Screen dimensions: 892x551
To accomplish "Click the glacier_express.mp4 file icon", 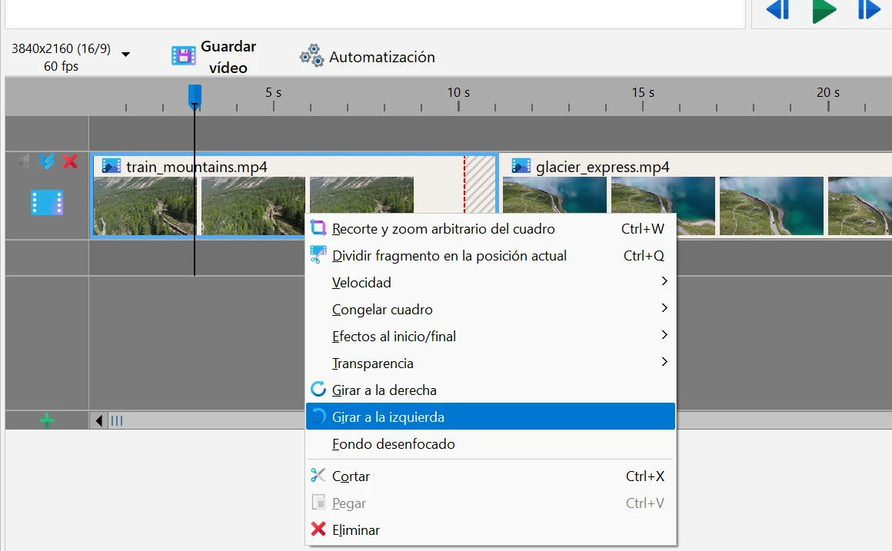I will pyautogui.click(x=521, y=166).
